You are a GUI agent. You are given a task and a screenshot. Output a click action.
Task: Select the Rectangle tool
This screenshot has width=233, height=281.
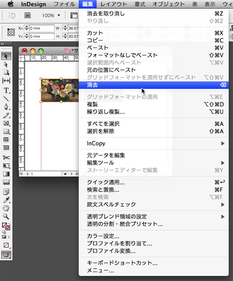coord(6,131)
